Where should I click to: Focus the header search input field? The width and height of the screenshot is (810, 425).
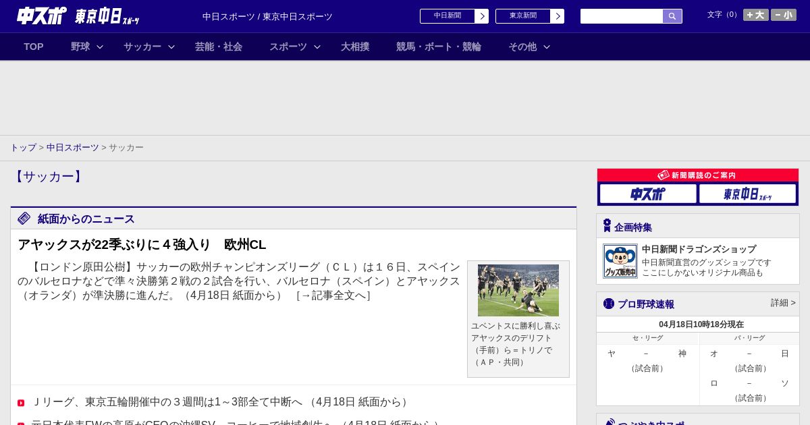click(622, 16)
